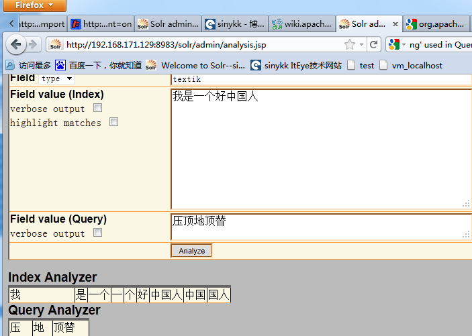The height and width of the screenshot is (336, 472).
Task: Click the Solr favicon on 'Solr admin...' tab
Action: (143, 24)
